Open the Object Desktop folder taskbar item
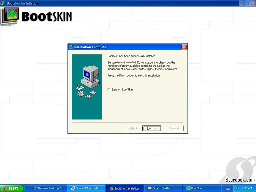 (x=163, y=188)
